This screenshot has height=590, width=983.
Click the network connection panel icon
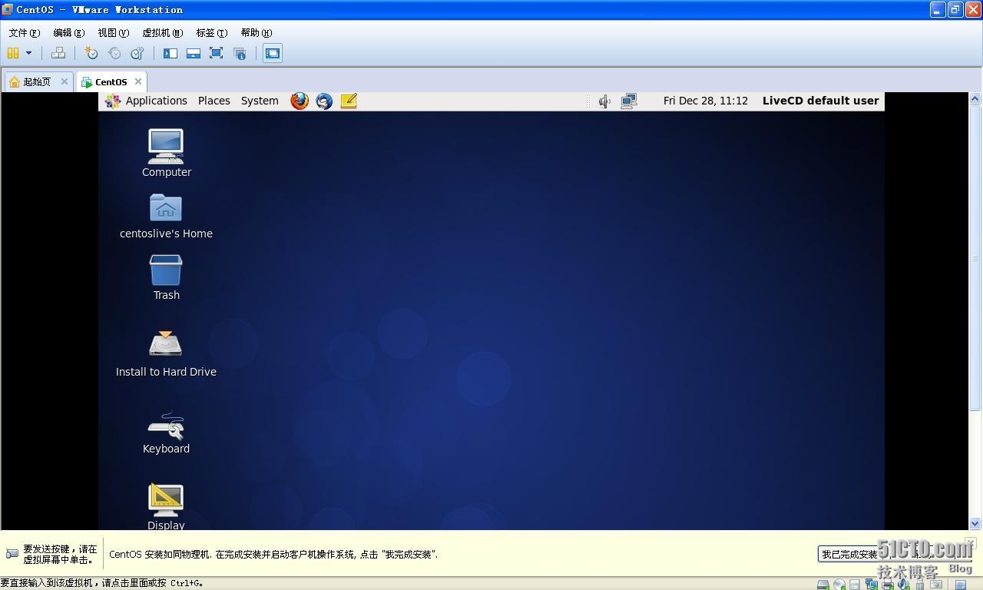click(x=629, y=101)
